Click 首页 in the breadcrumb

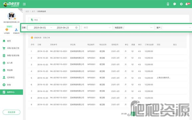(x=33, y=12)
